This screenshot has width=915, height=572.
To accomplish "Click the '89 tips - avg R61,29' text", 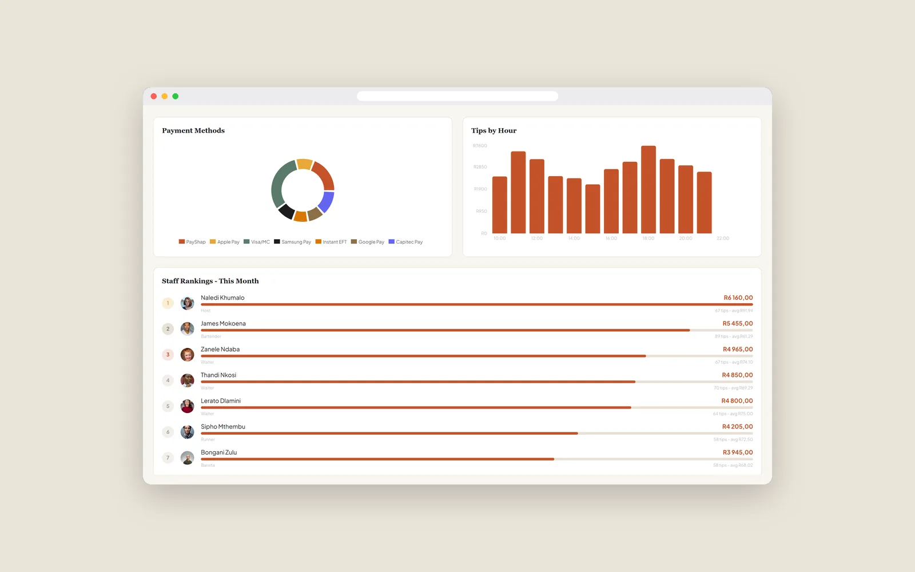I will 734,336.
